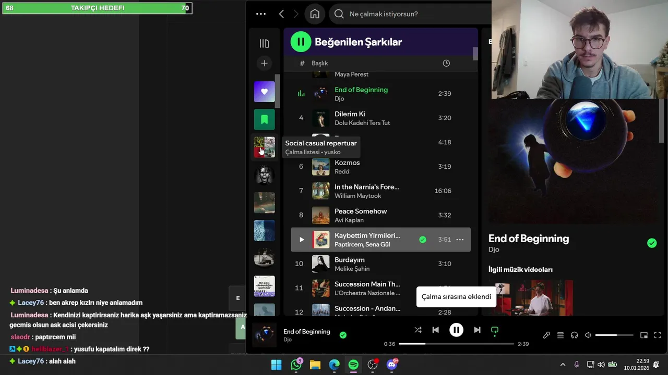Viewport: 668px width, 375px height.
Task: Open the green bookmark Episodes tile
Action: point(265,119)
